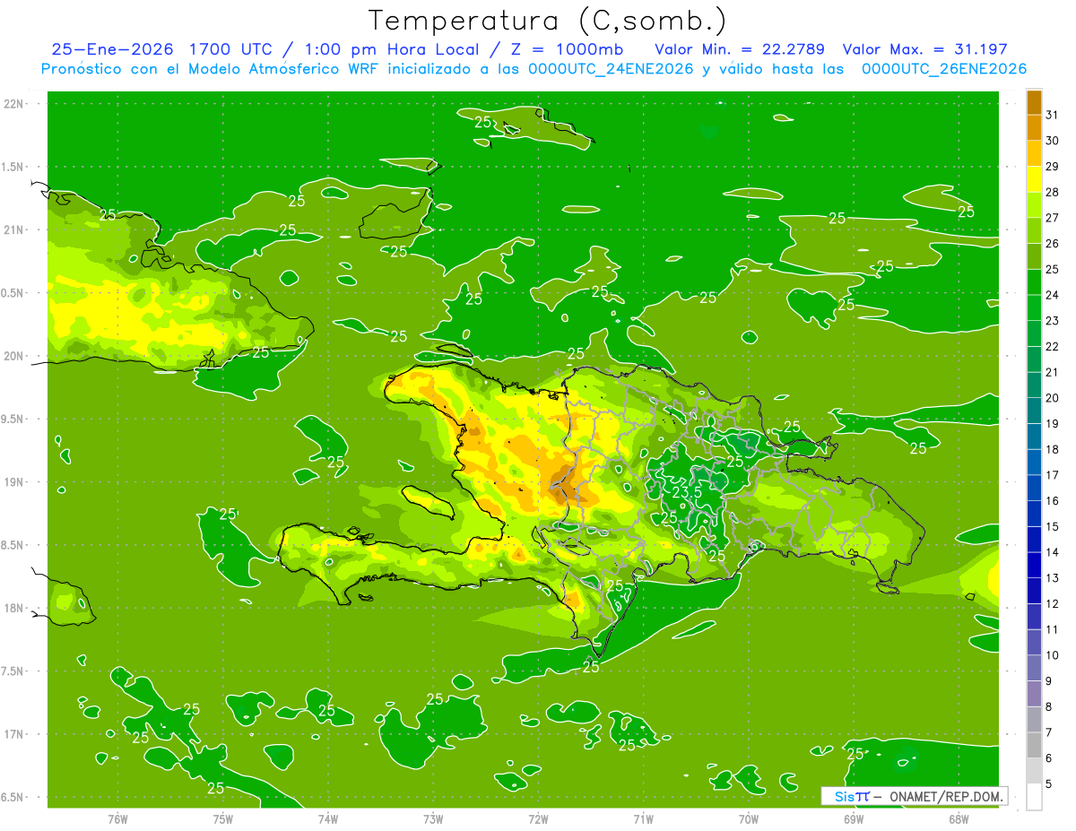Click the "72W" longitude axis label
Screen dimensions: 1076x831
click(x=538, y=819)
